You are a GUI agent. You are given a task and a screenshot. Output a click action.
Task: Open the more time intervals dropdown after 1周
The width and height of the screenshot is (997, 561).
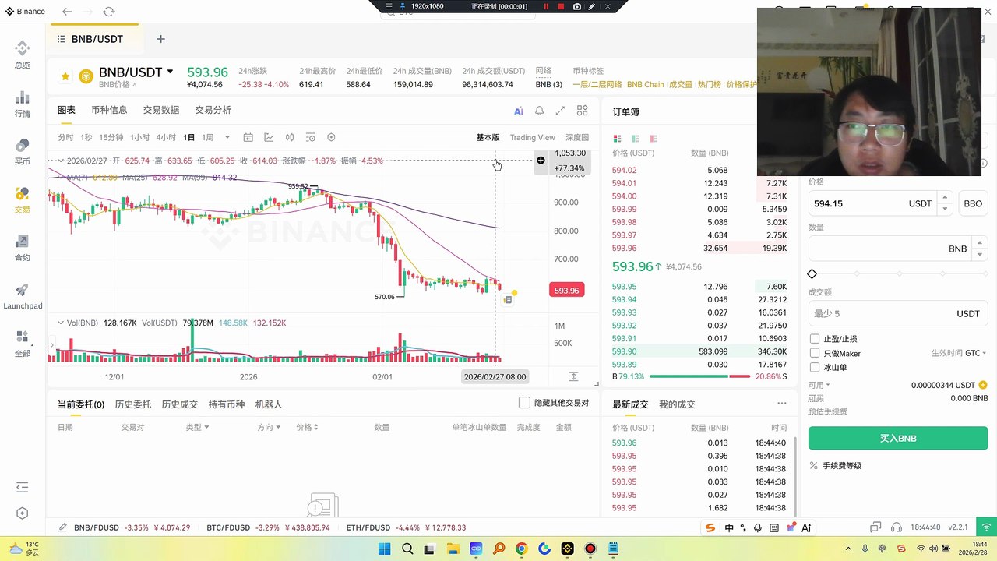click(x=227, y=138)
